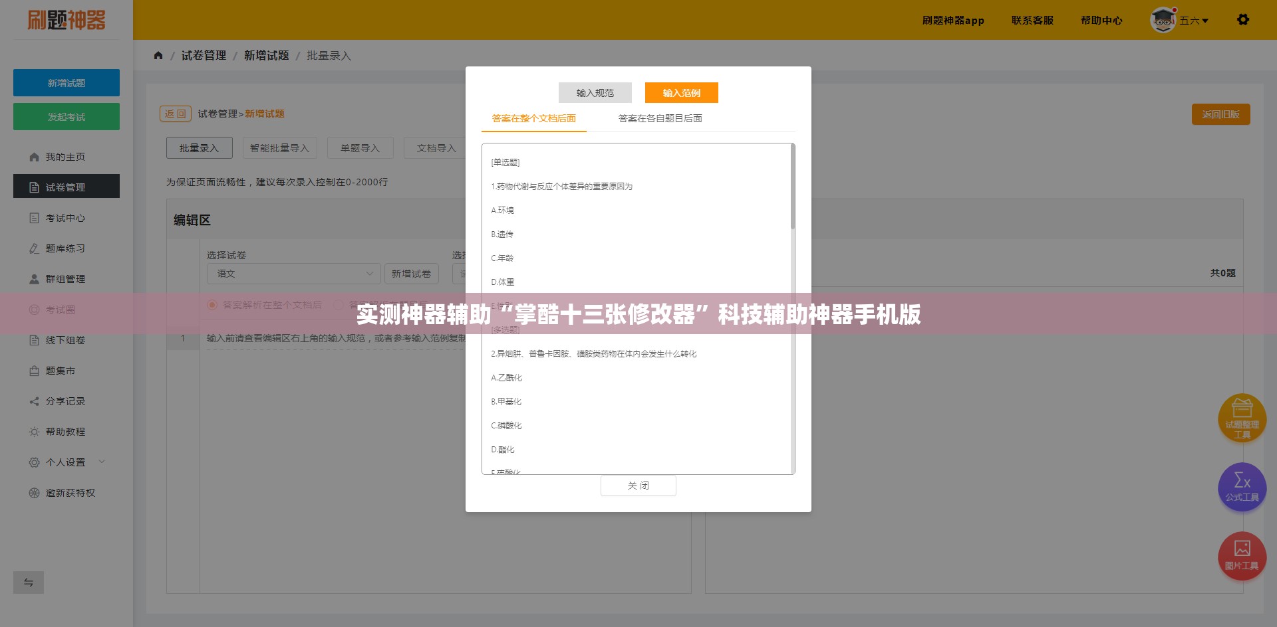Open 帮助教程 from the sidebar
The width and height of the screenshot is (1277, 627).
coord(67,432)
